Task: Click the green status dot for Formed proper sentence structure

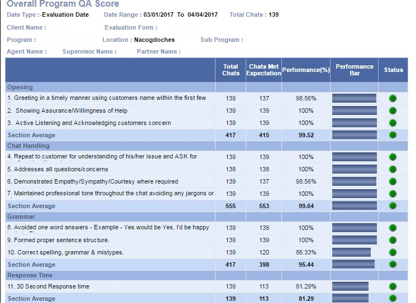Action: (393, 240)
